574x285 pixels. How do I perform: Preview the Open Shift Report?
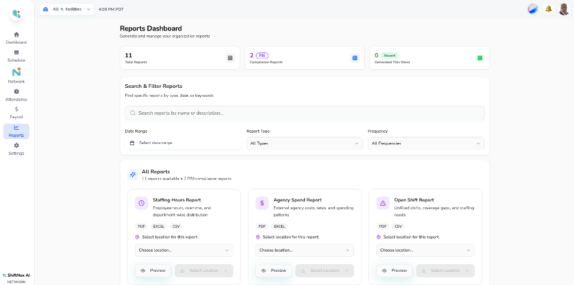395,271
